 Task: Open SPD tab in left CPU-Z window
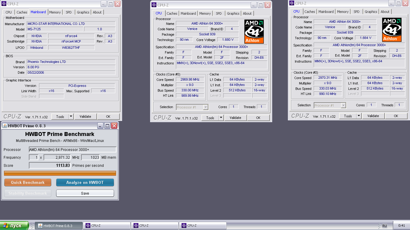69,12
